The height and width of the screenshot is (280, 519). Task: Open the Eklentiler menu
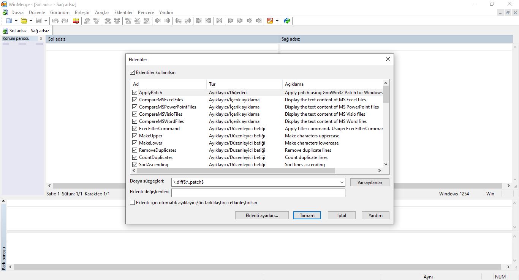(123, 13)
